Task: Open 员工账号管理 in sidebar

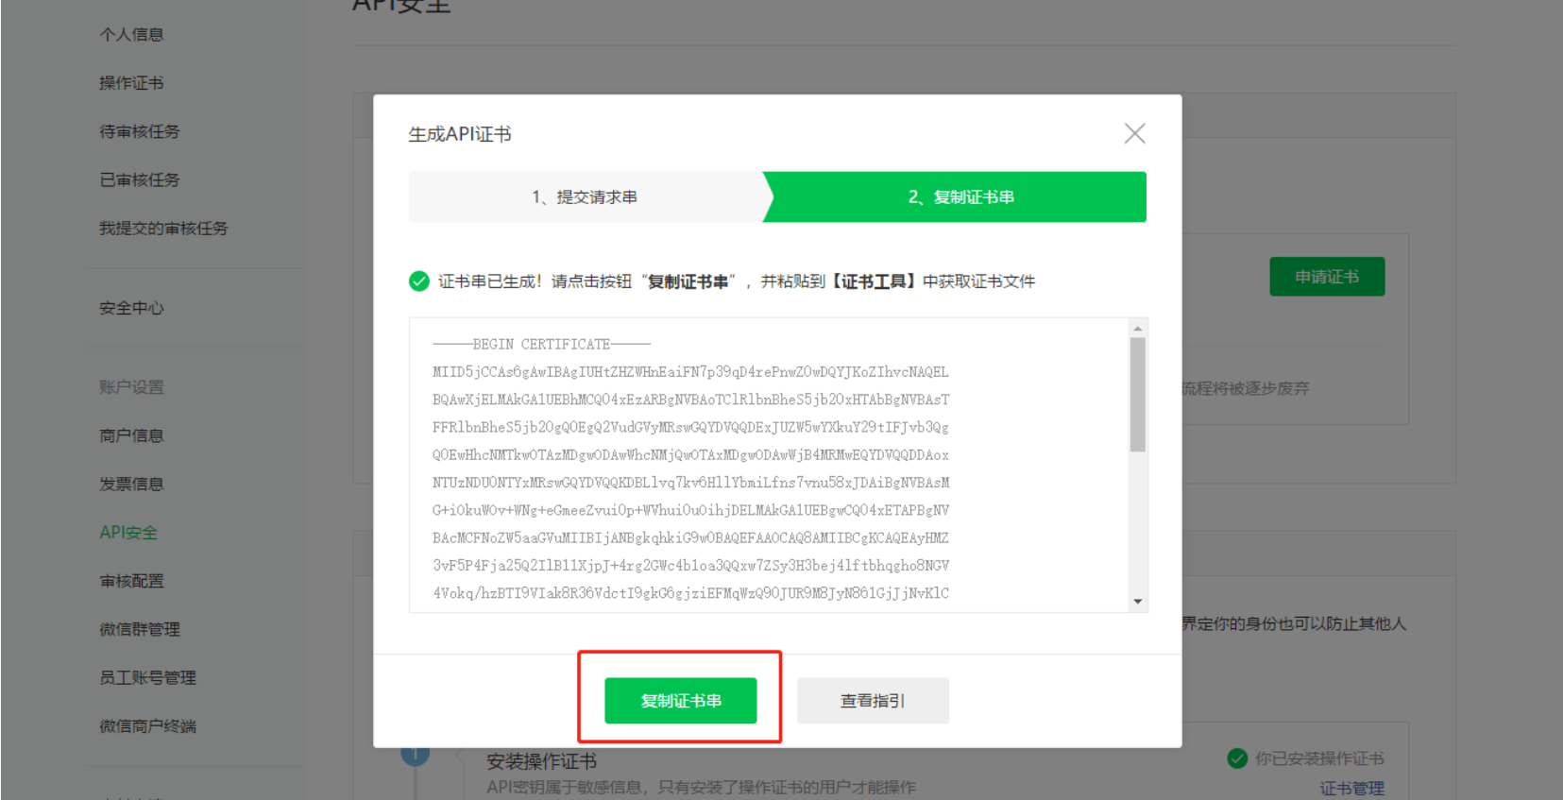Action: tap(148, 677)
